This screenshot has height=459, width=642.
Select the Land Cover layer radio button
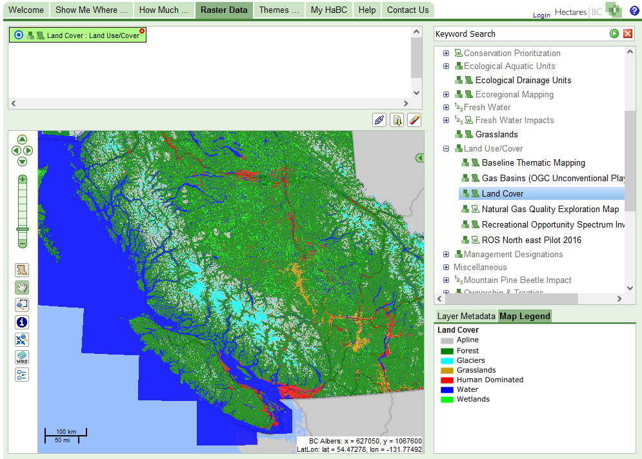(19, 35)
